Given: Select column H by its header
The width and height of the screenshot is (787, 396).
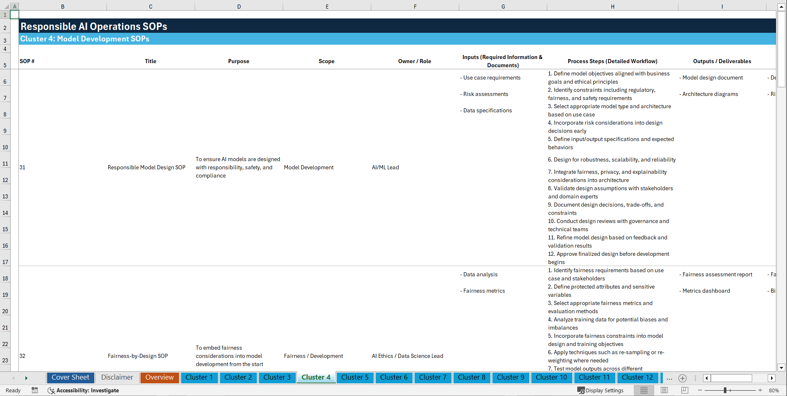Looking at the screenshot, I should click(x=612, y=6).
